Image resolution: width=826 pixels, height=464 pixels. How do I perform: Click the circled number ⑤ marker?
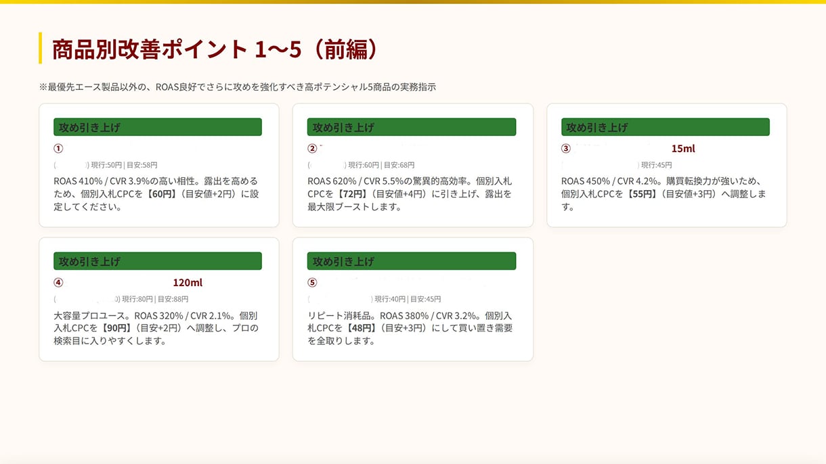312,283
